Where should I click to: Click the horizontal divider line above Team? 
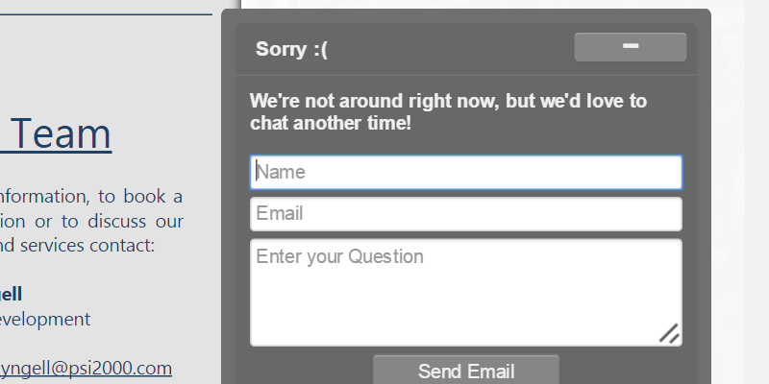click(x=106, y=15)
